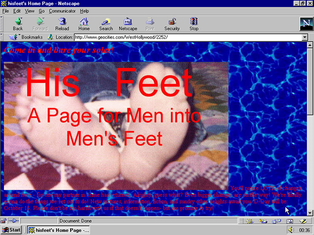Click the Back navigation button
The height and width of the screenshot is (235, 314).
(x=18, y=24)
